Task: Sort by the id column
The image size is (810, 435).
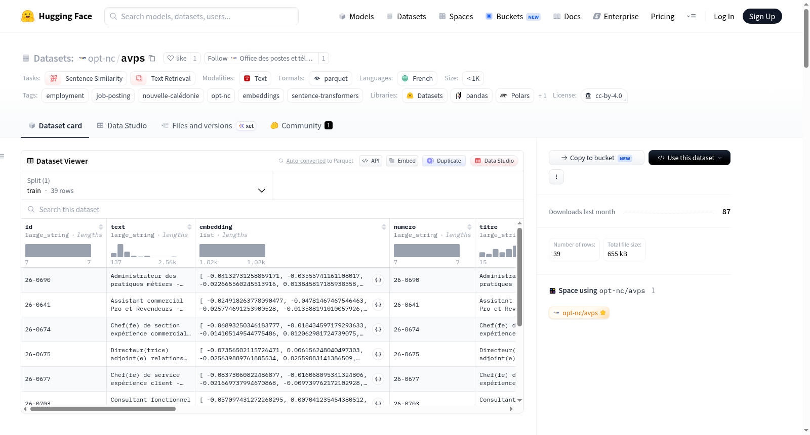Action: (x=101, y=227)
